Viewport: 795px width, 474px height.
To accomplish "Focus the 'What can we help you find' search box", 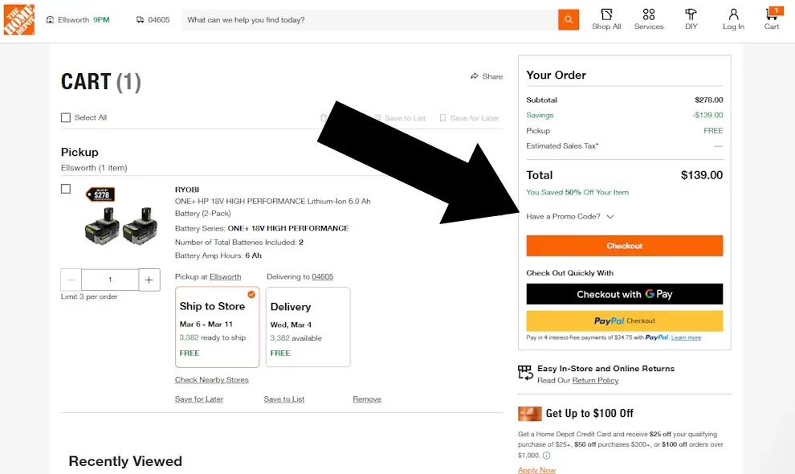I will click(369, 20).
